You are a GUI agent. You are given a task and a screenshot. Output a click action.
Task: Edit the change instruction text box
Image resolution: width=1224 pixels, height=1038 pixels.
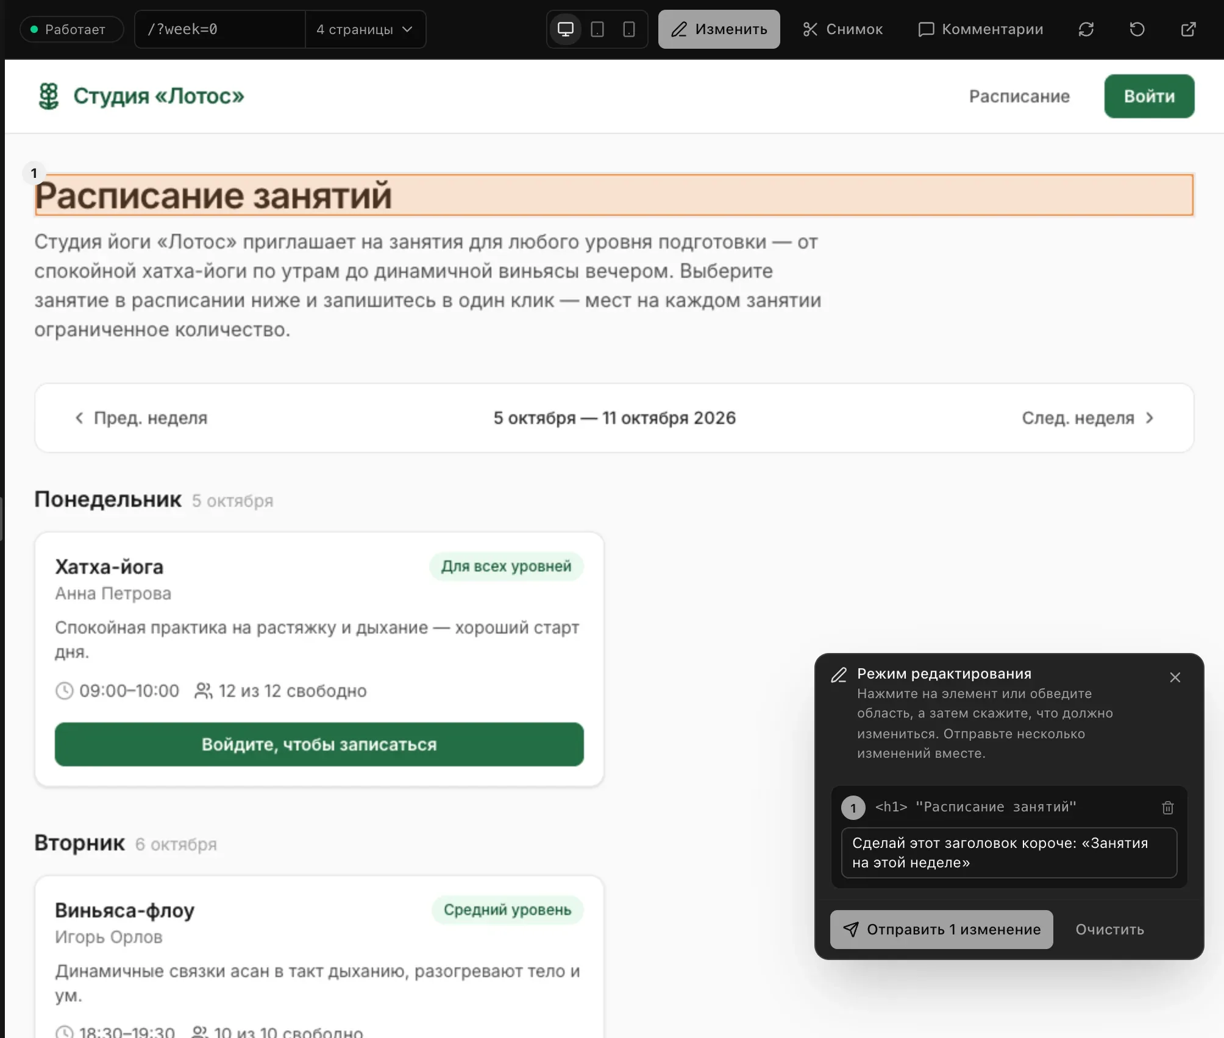coord(1009,853)
